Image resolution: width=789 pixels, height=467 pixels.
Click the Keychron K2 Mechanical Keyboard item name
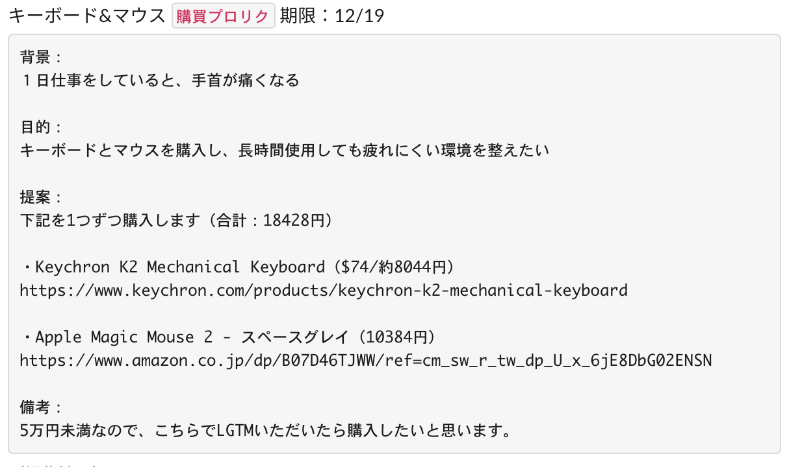(180, 267)
